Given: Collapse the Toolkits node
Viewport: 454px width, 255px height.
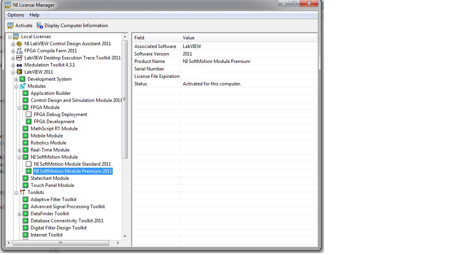Looking at the screenshot, I should pyautogui.click(x=17, y=193).
